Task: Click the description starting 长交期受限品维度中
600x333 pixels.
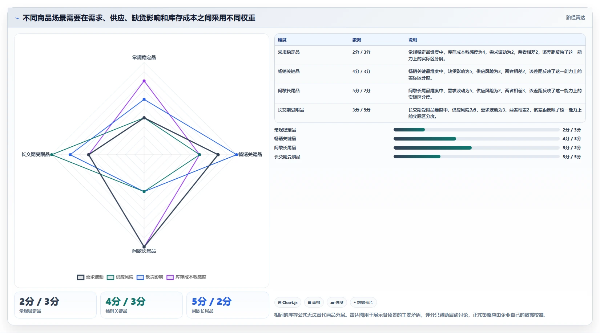Action: coord(495,113)
